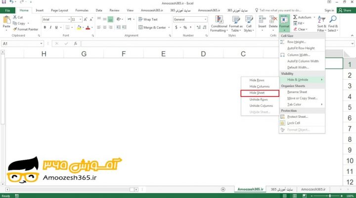Open Conditional Formatting
This screenshot has width=356, height=198.
pos(219,24)
